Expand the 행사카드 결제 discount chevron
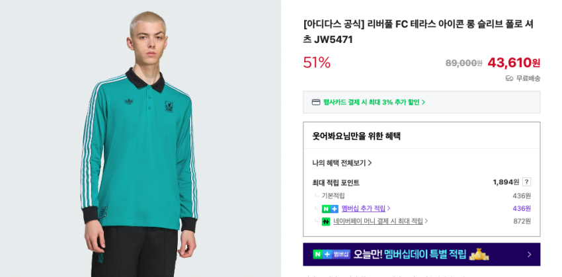Image resolution: width=562 pixels, height=277 pixels. pos(424,102)
